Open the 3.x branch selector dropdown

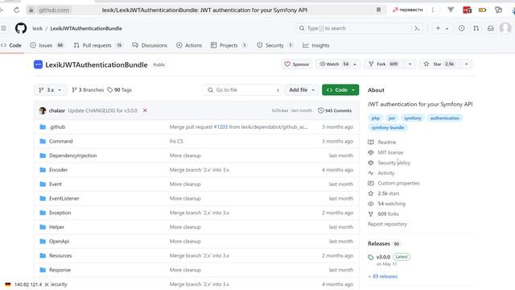[50, 89]
